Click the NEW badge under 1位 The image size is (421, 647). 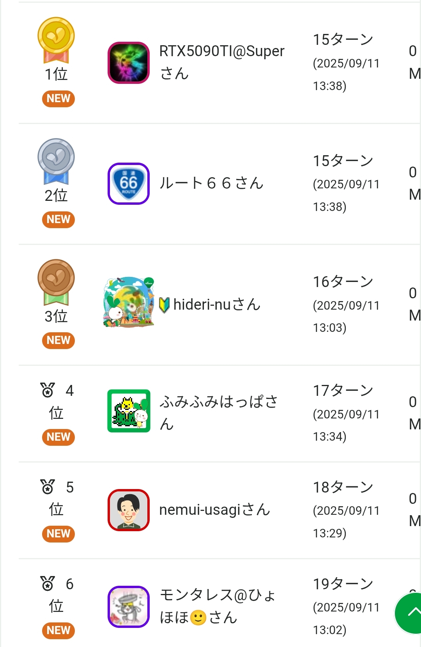58,99
